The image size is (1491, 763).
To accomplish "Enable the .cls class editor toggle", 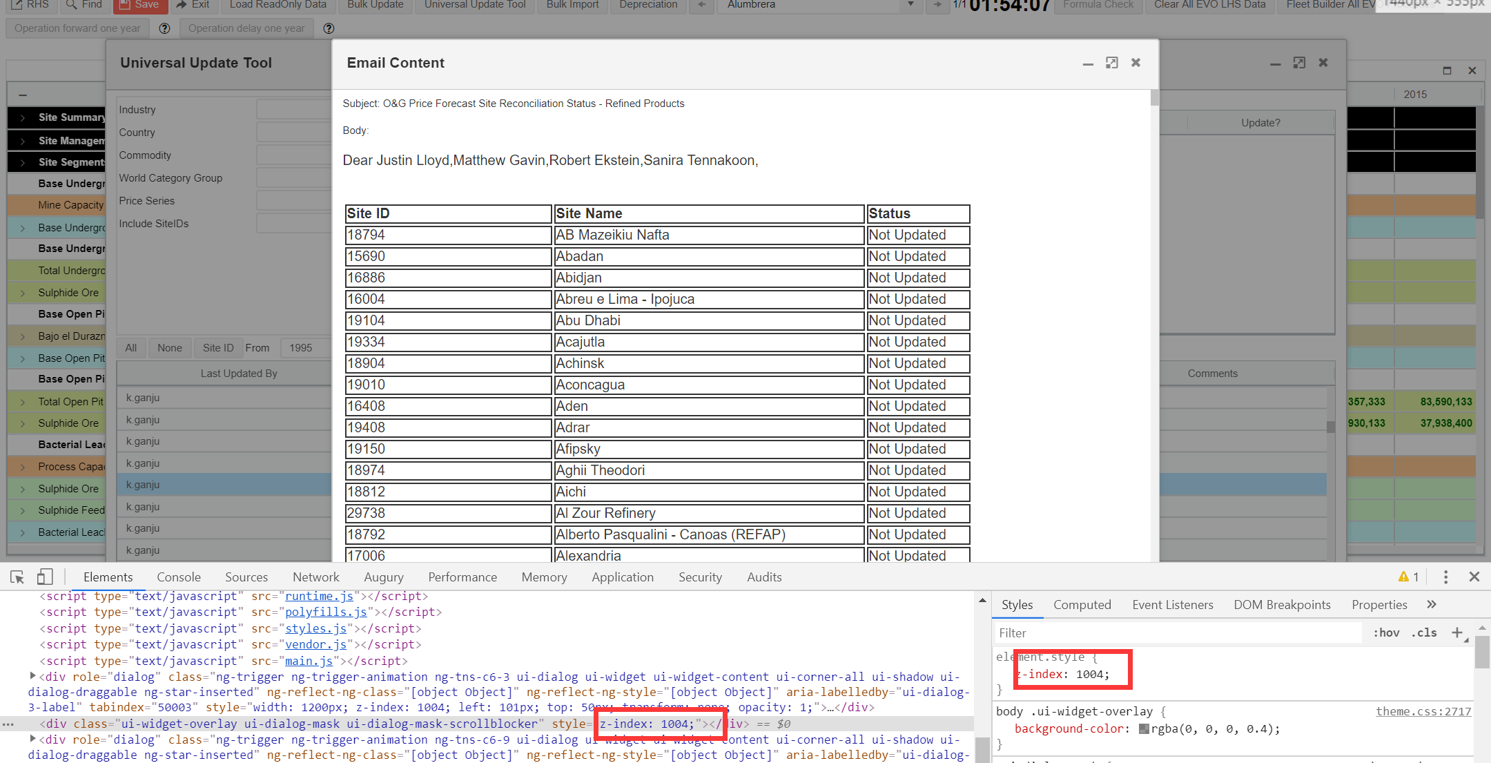I will 1423,632.
